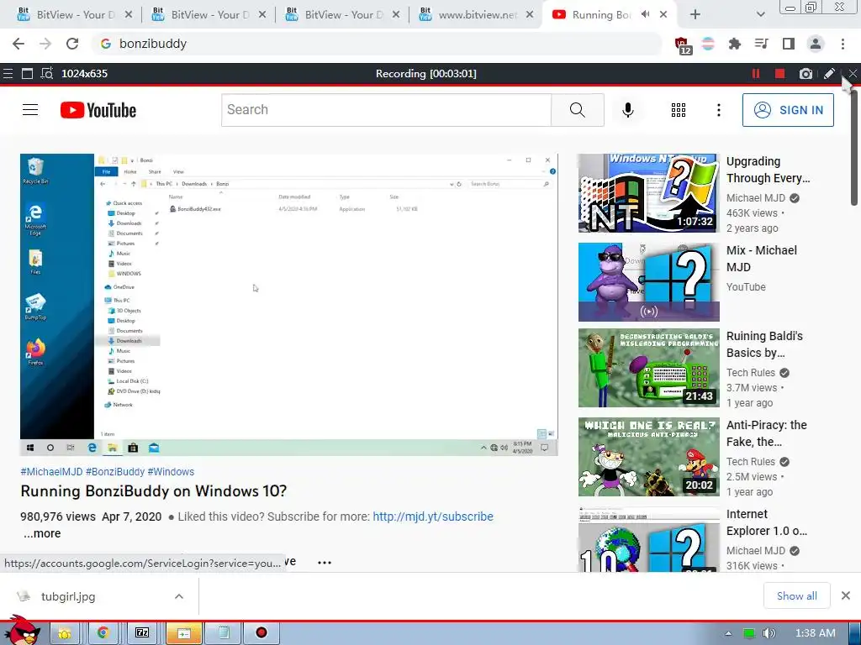Image resolution: width=861 pixels, height=645 pixels.
Task: Take a snapshot with the camera icon
Action: point(806,74)
